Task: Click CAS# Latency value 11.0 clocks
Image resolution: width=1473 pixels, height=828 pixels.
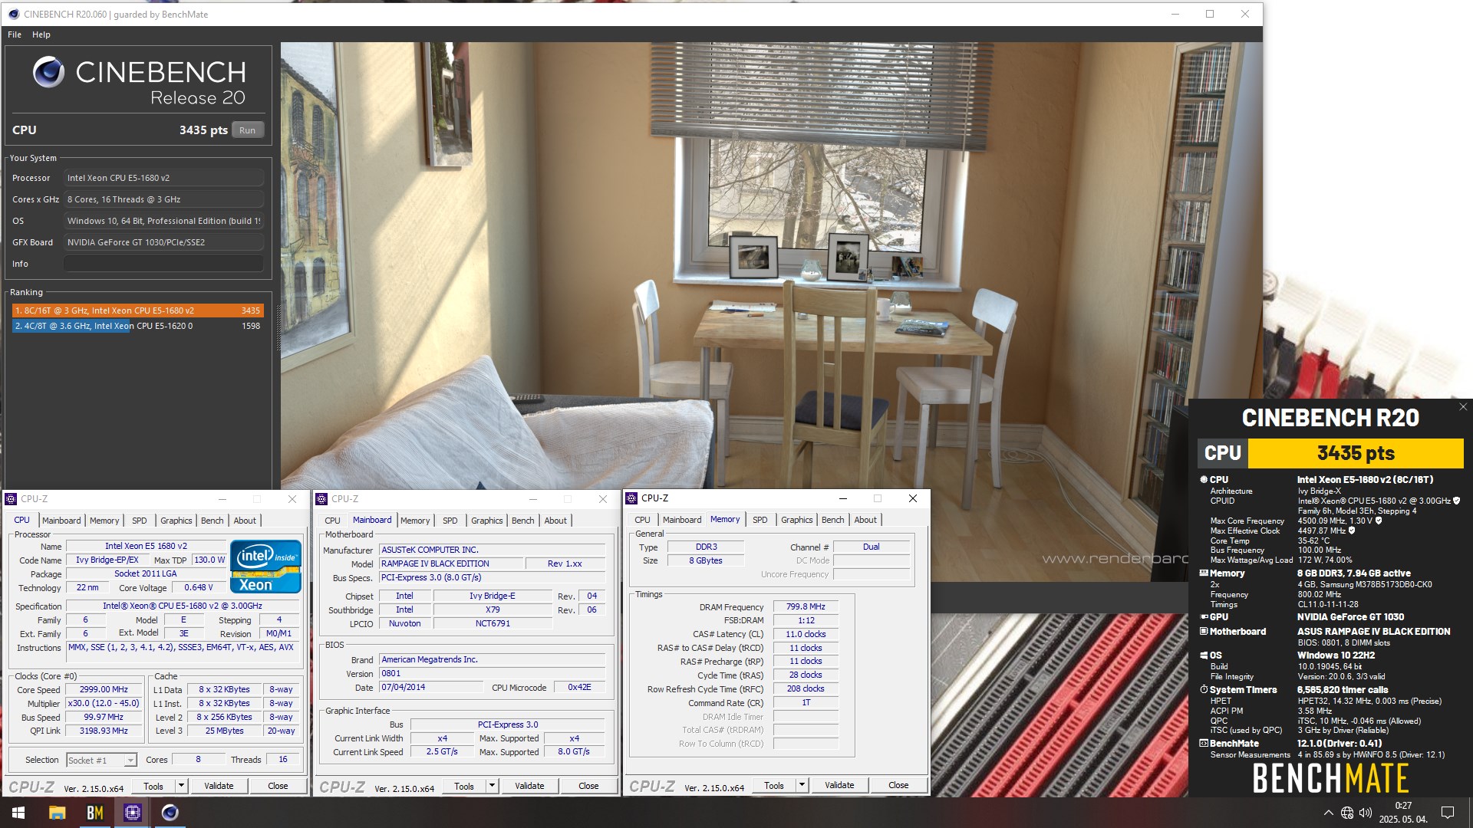Action: click(806, 634)
